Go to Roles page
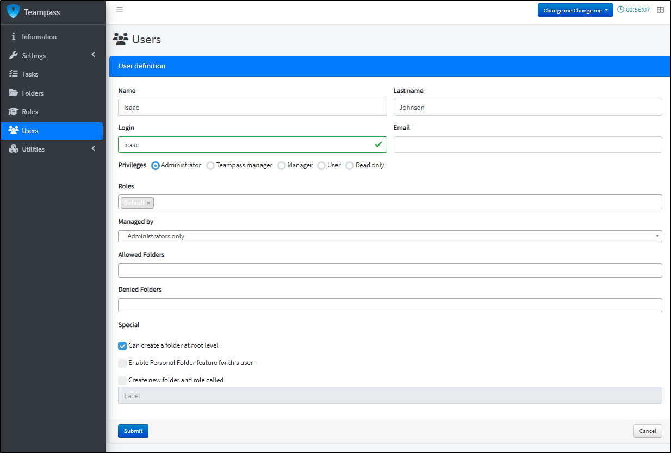 click(52, 111)
